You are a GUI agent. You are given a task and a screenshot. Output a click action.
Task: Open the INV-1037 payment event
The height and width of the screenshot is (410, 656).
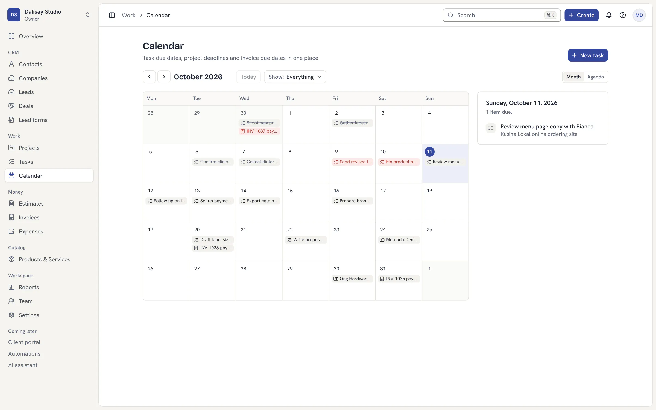pos(259,131)
